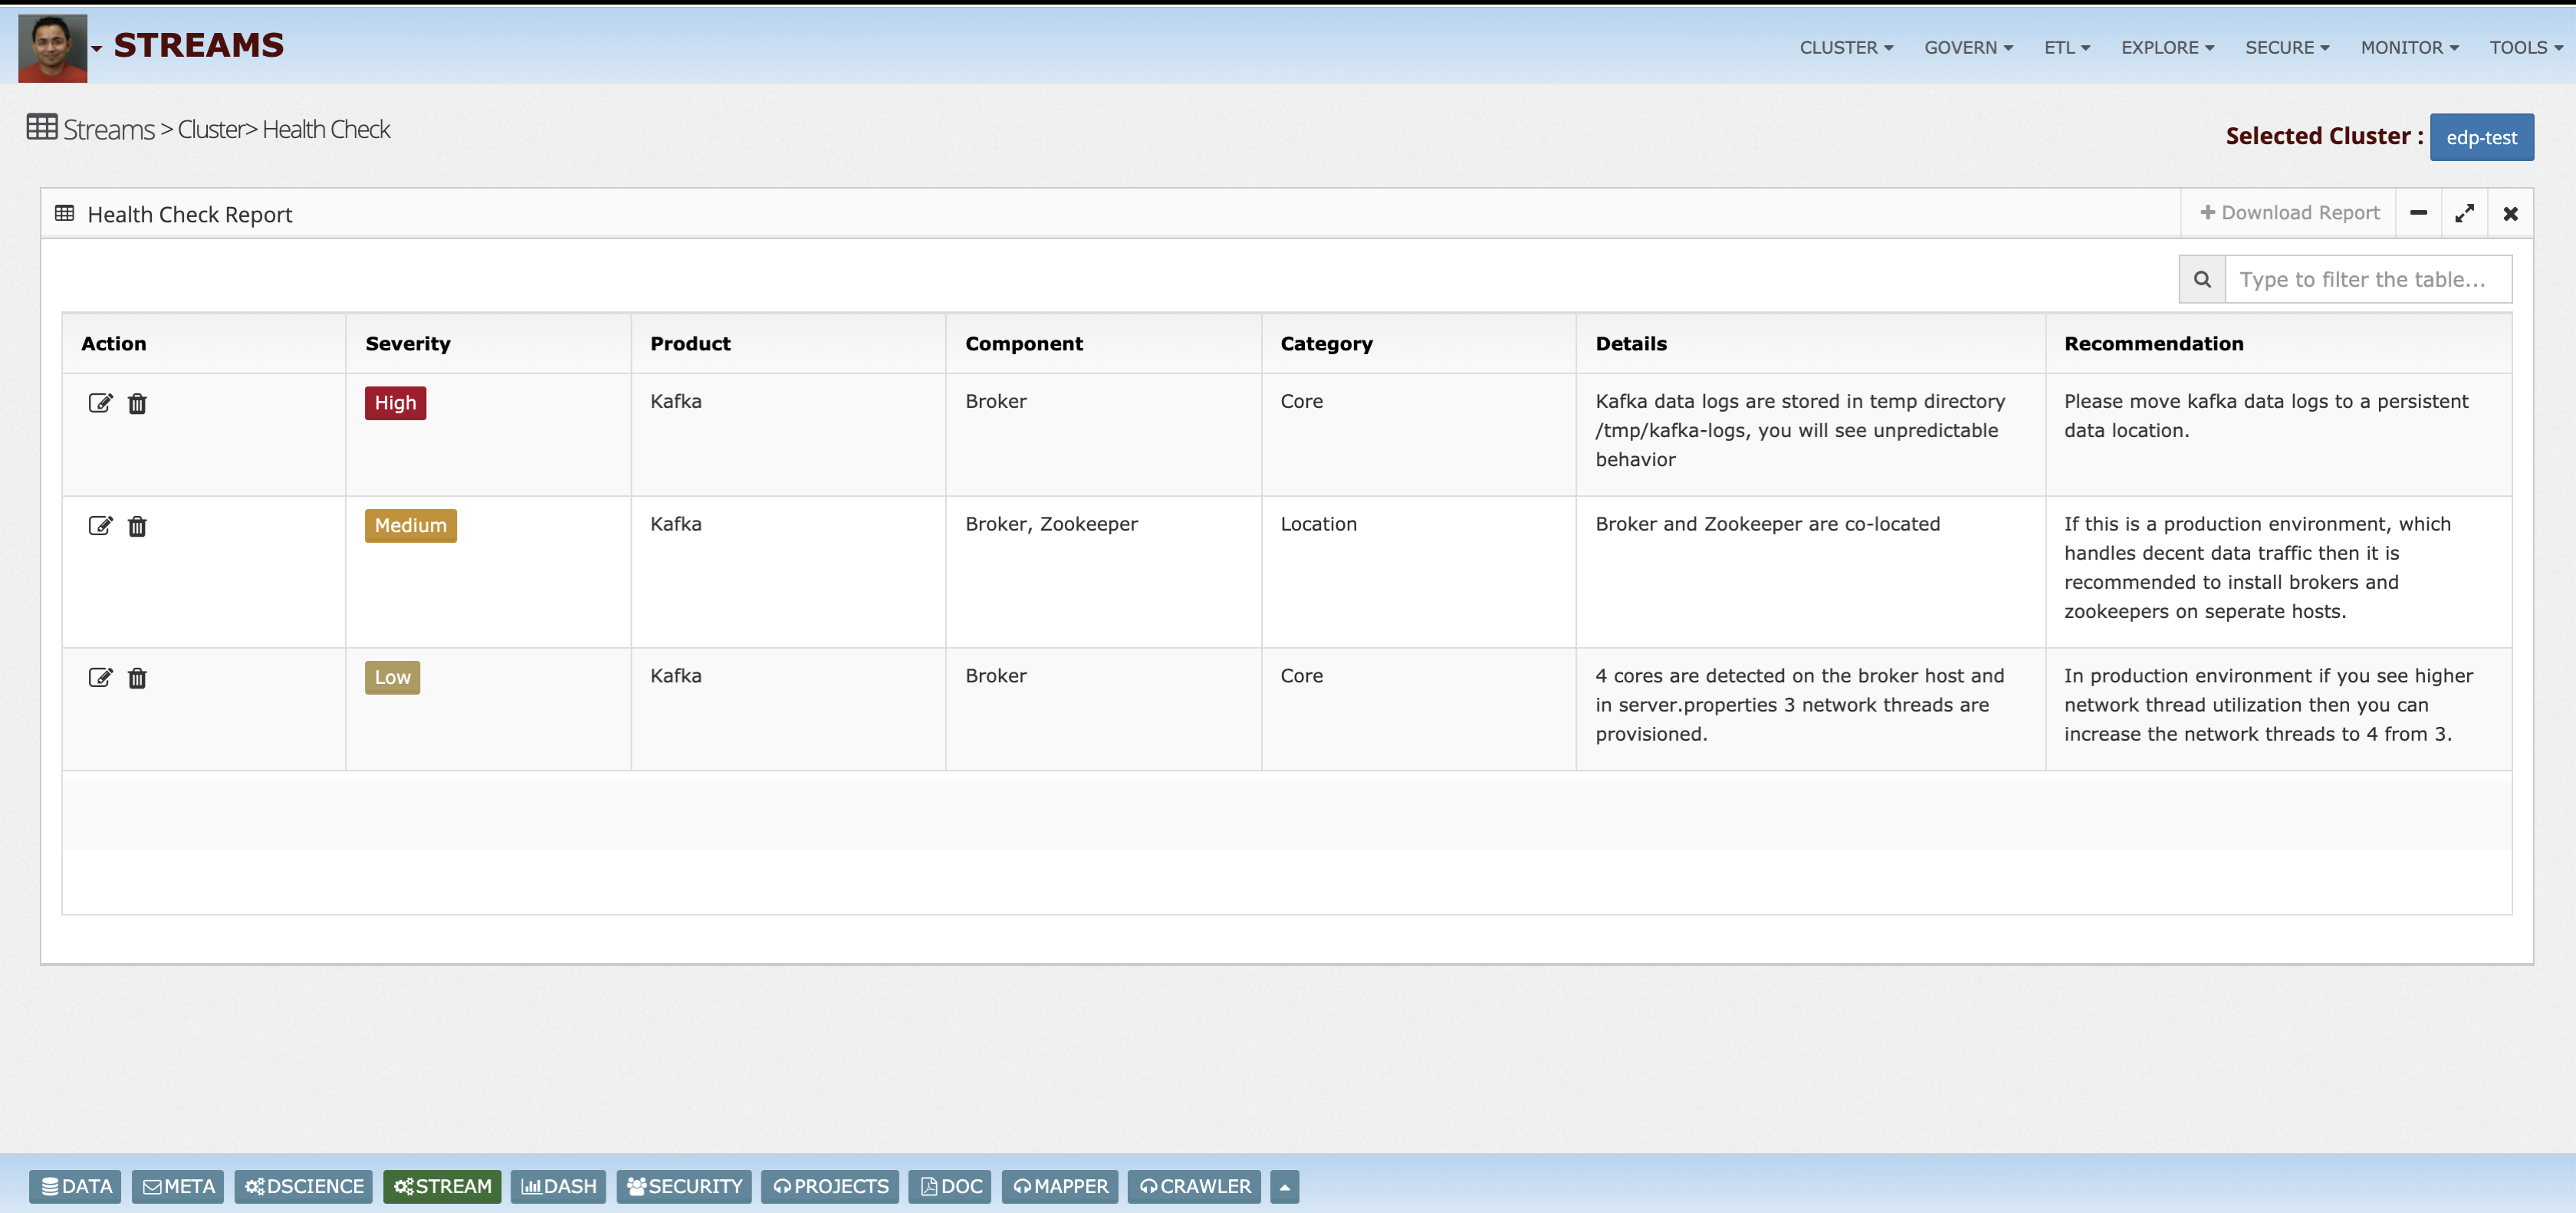Viewport: 2576px width, 1213px height.
Task: Click Download Report button
Action: [x=2289, y=213]
